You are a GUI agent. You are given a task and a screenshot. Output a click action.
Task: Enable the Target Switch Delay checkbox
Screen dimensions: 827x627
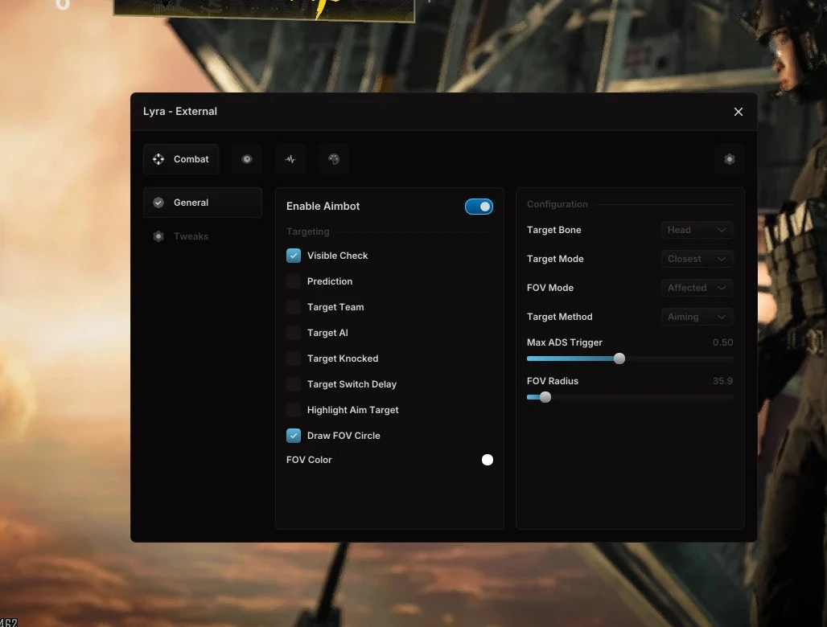[x=294, y=384]
